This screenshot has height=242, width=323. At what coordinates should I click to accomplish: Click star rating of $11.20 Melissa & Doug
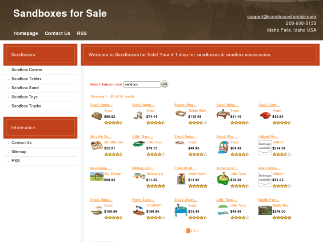(156, 186)
